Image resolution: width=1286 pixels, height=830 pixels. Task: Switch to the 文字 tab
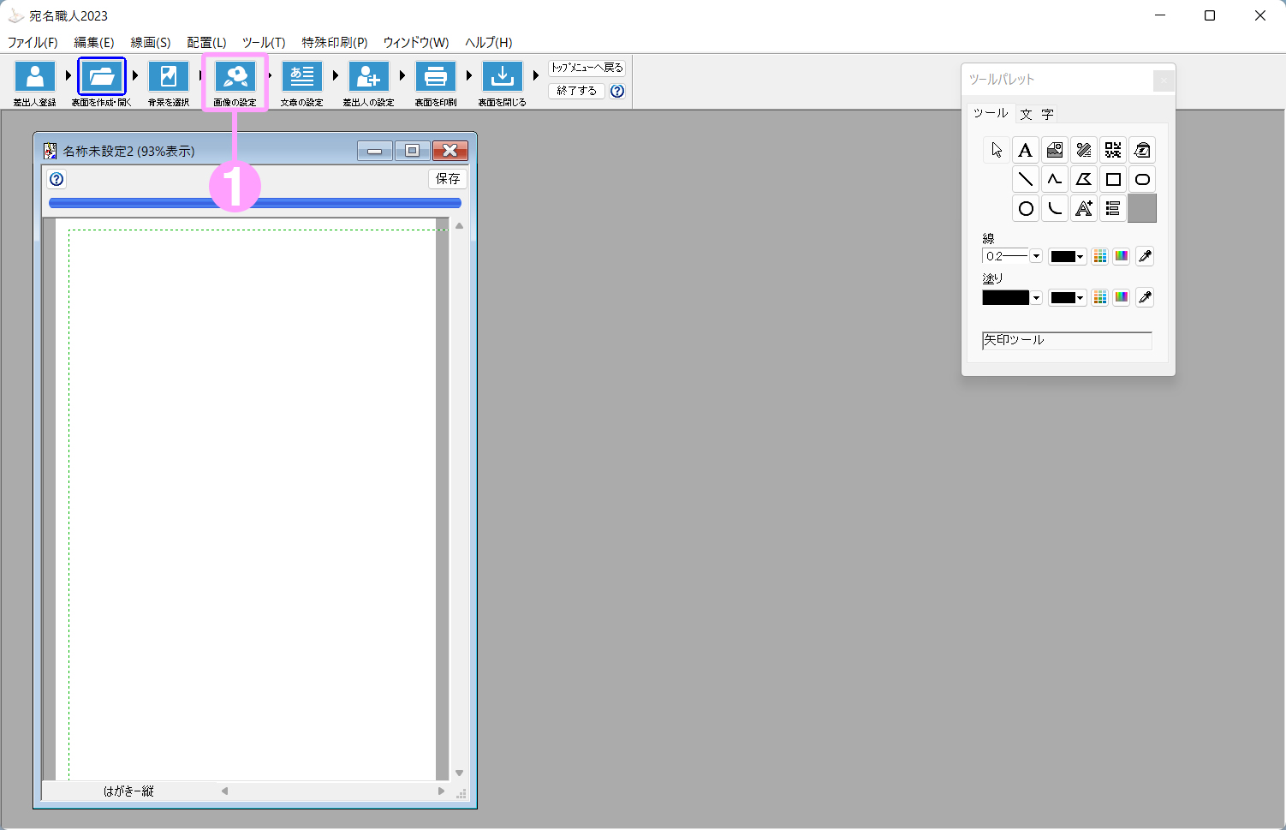(1037, 114)
